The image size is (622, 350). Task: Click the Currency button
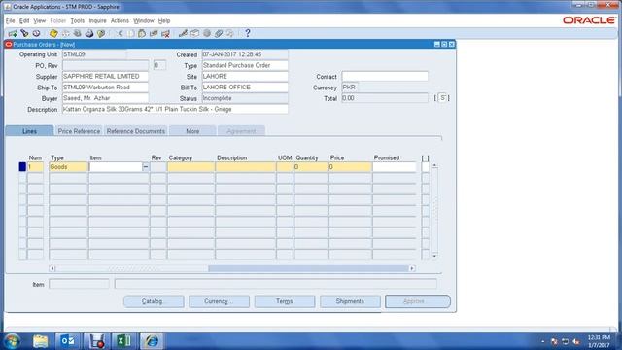(219, 301)
